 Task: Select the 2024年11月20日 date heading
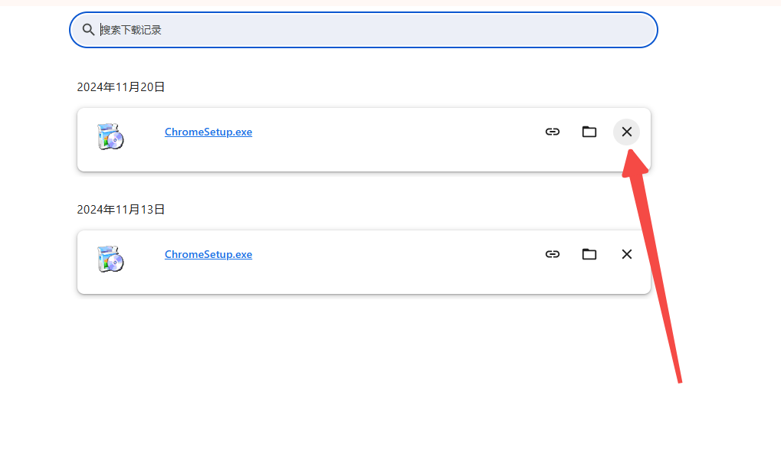(x=120, y=87)
